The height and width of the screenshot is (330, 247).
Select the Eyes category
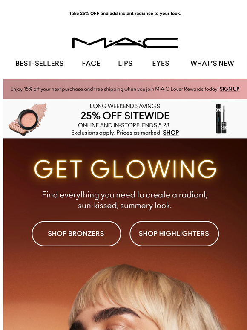tap(161, 63)
